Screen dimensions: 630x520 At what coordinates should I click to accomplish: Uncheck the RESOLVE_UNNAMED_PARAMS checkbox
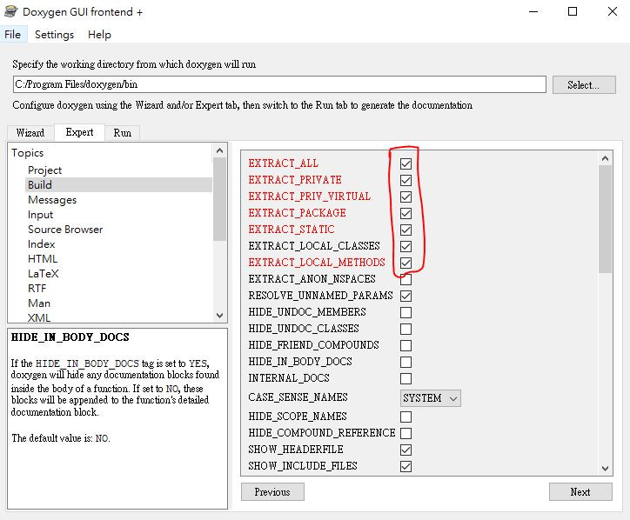405,296
